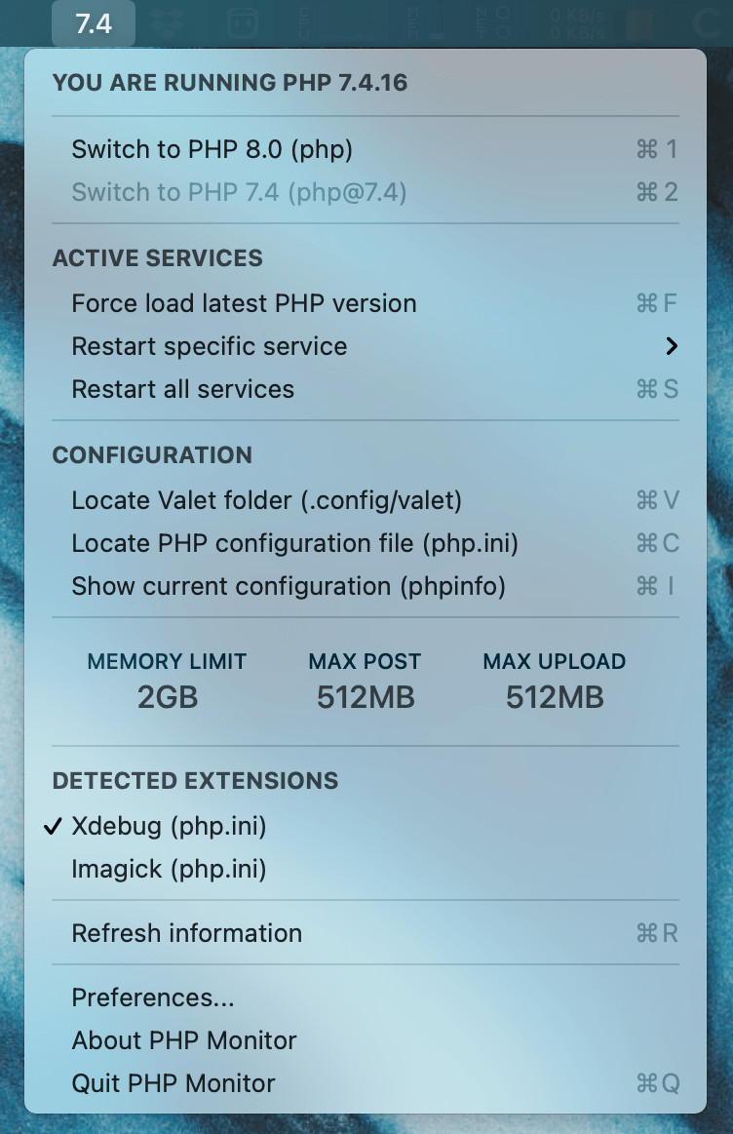Quit PHP Monitor
Image resolution: width=733 pixels, height=1134 pixels.
click(366, 1083)
